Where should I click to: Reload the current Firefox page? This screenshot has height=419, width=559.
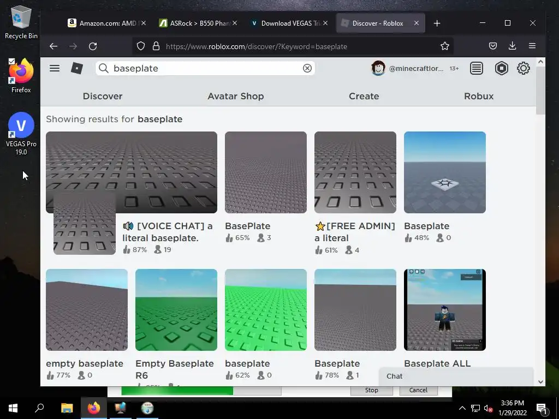93,46
